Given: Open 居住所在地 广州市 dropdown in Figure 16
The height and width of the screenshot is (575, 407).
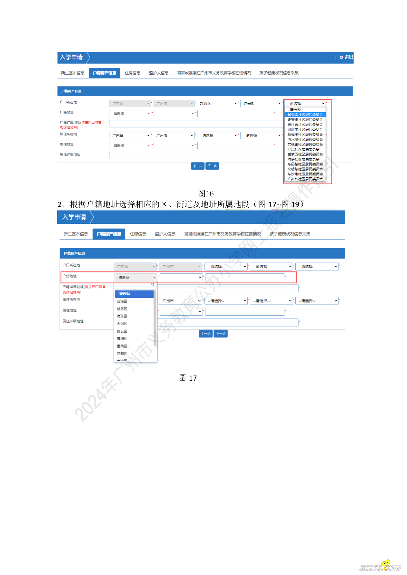Looking at the screenshot, I should tap(174, 135).
